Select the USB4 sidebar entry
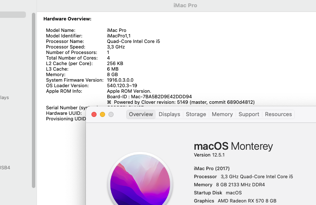The image size is (316, 205). 5,168
